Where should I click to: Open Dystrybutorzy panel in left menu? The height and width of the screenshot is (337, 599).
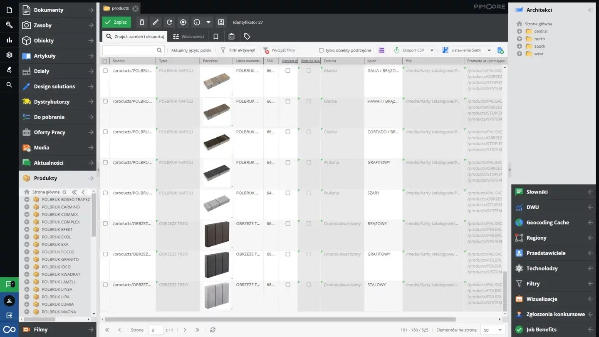[57, 102]
